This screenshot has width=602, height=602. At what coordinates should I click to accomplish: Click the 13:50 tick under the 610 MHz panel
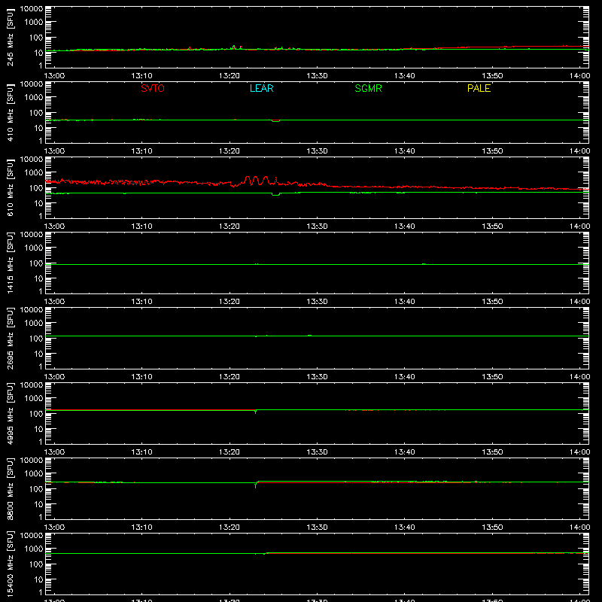(x=492, y=227)
